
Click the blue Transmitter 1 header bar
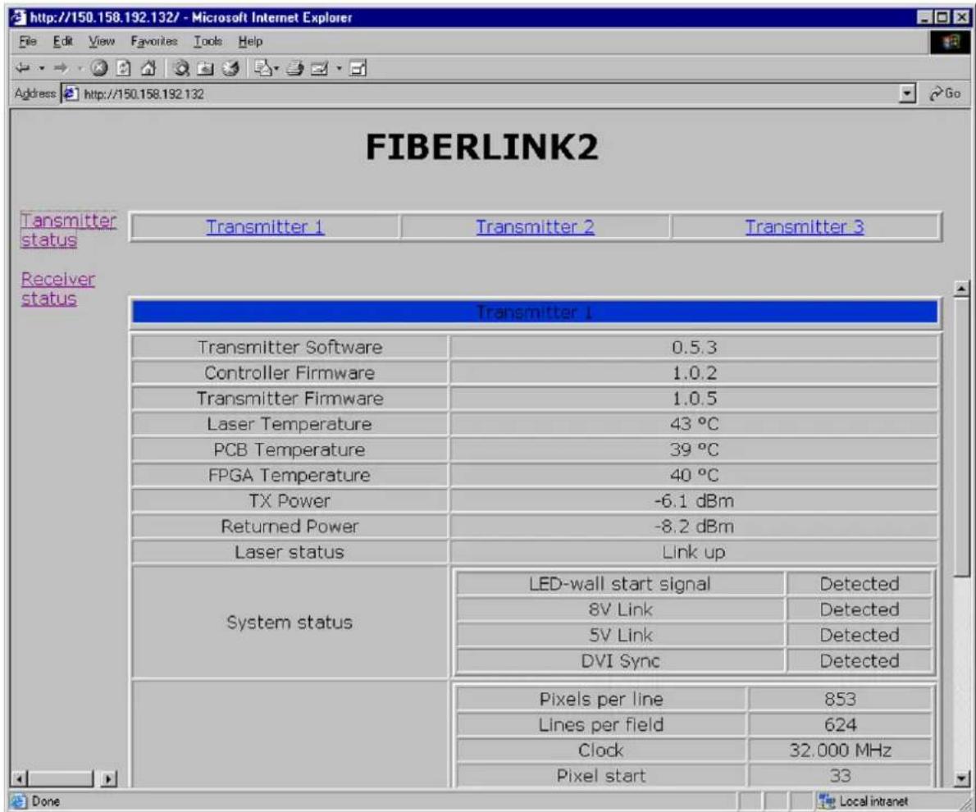tap(535, 312)
